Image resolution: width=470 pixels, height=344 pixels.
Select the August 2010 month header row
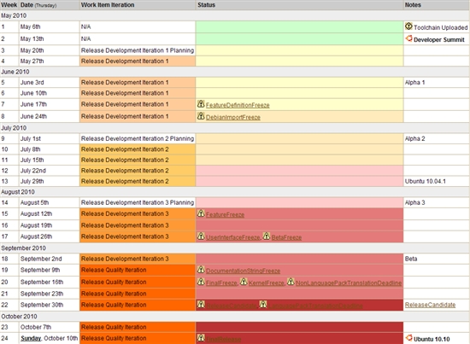coord(235,191)
